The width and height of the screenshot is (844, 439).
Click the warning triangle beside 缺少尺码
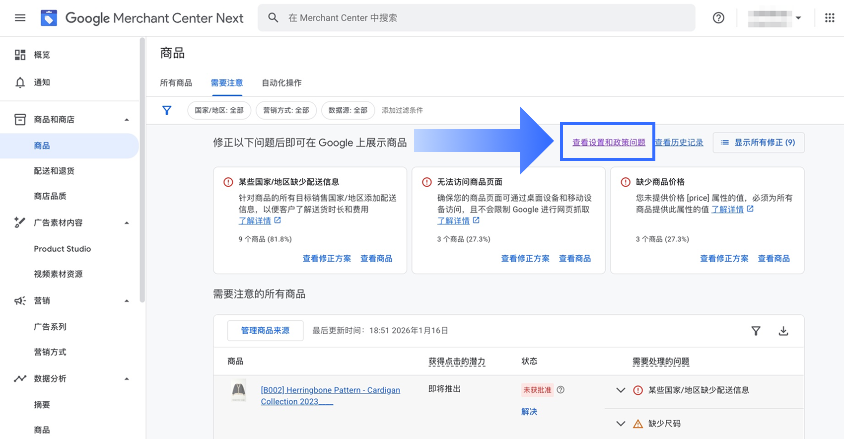[638, 424]
